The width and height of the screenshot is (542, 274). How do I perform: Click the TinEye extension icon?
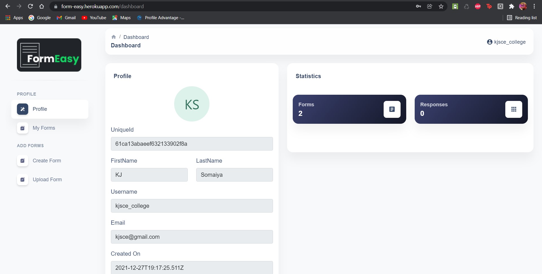coord(489,6)
